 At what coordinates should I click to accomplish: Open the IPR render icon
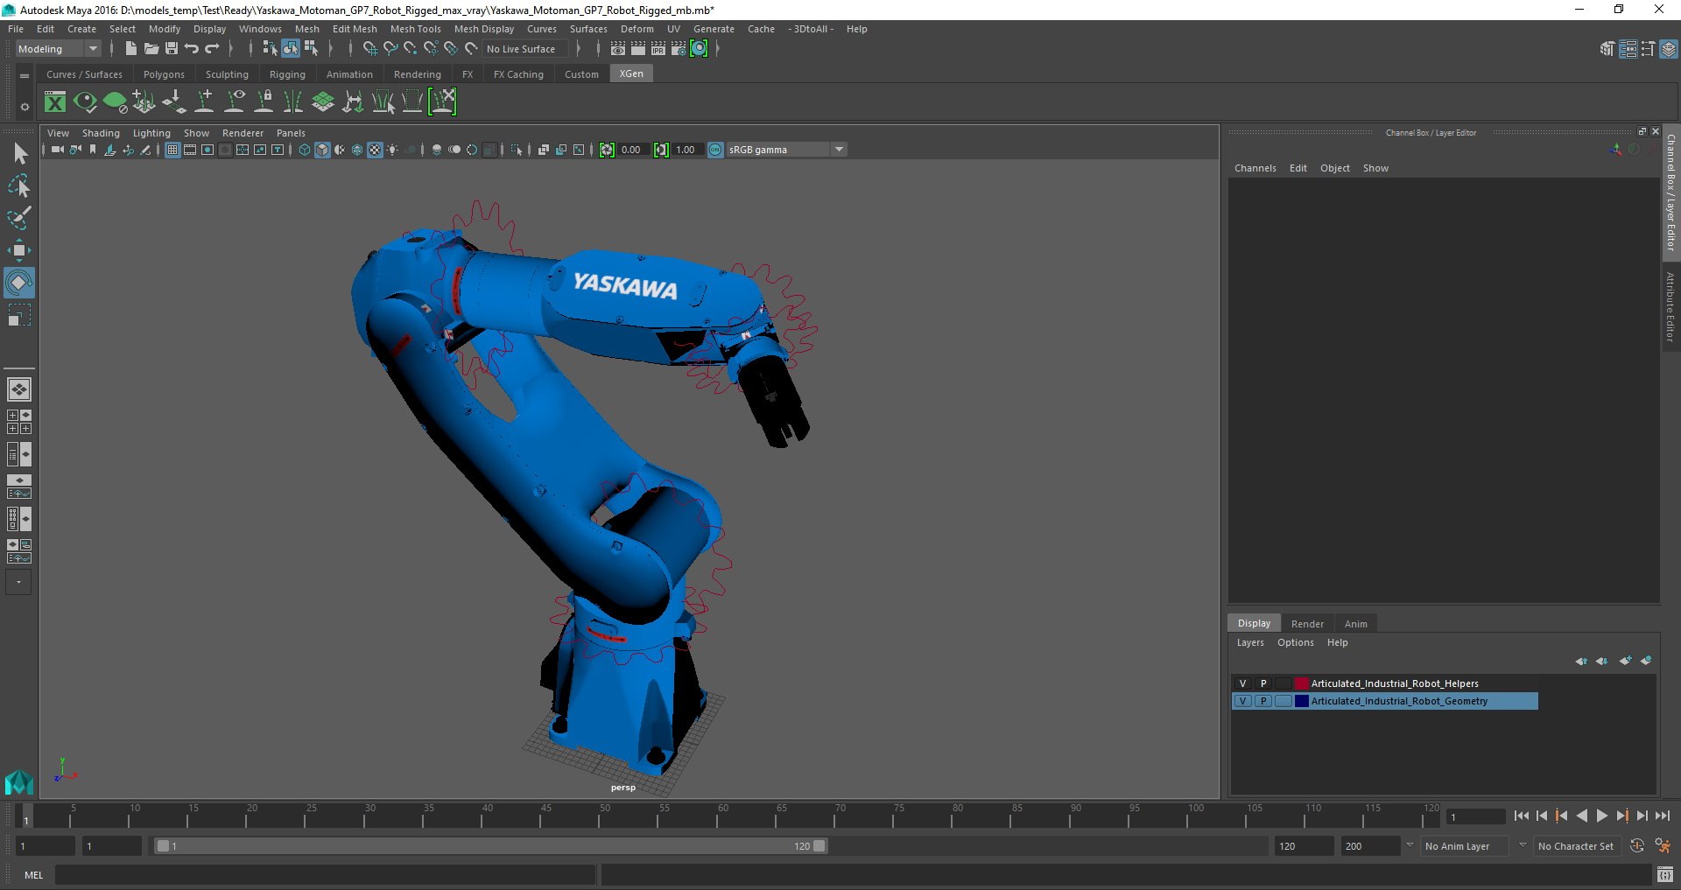658,49
